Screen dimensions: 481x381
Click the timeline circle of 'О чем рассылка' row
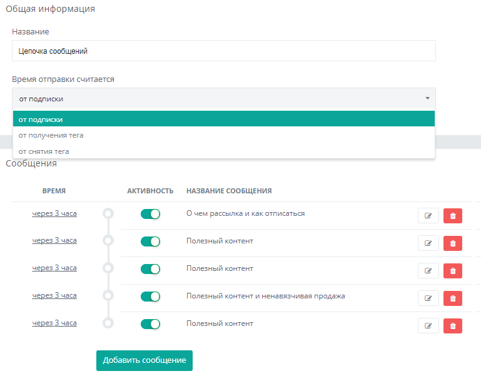coord(108,213)
